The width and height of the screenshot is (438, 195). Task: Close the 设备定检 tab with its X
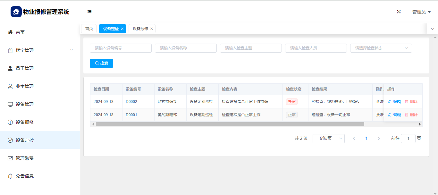coord(122,29)
